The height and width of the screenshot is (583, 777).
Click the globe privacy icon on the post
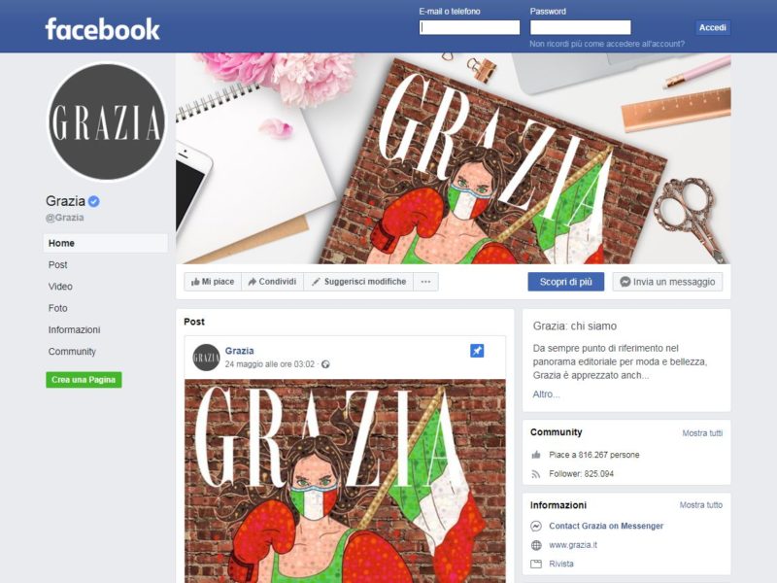325,364
